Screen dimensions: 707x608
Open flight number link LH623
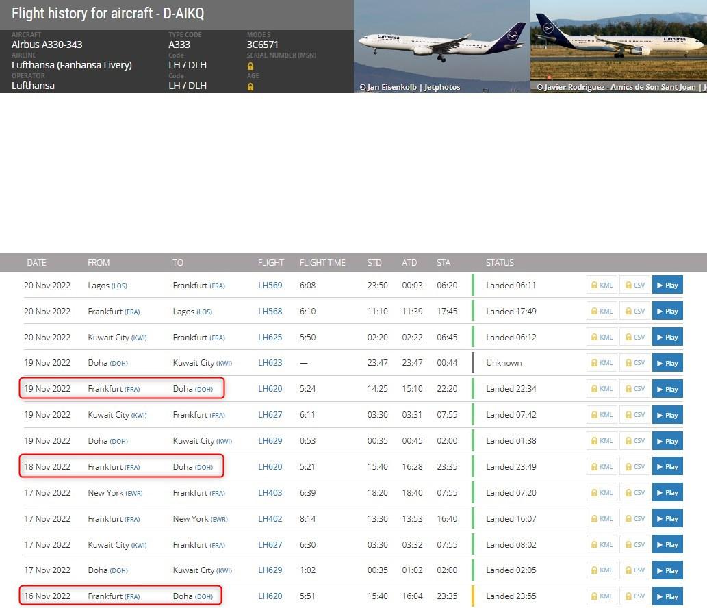(270, 363)
